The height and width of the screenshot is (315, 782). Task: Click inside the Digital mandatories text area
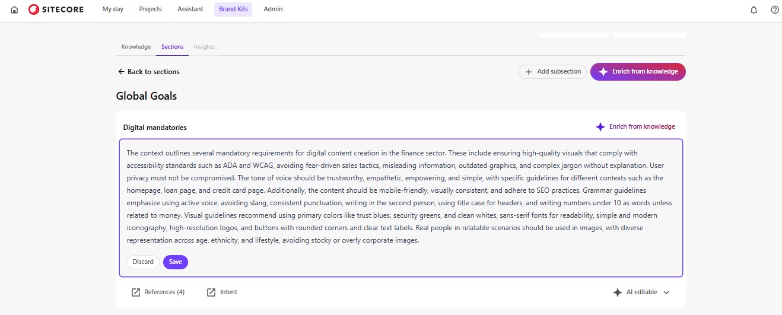click(x=400, y=196)
